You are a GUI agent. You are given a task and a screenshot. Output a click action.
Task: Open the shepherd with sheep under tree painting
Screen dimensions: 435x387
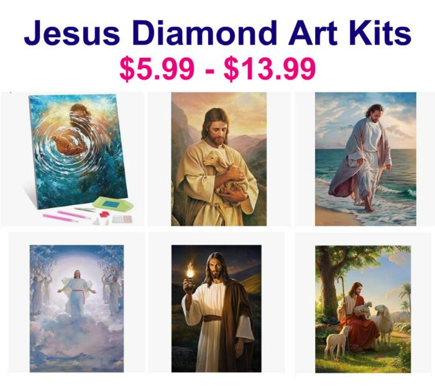[x=363, y=309]
